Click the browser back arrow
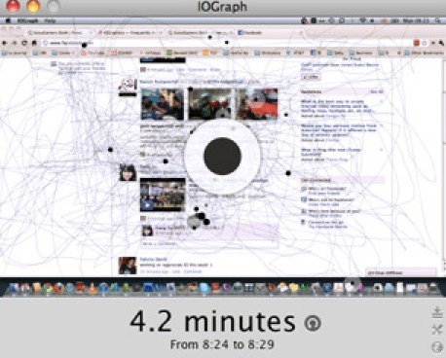This screenshot has width=446, height=358. (5, 43)
